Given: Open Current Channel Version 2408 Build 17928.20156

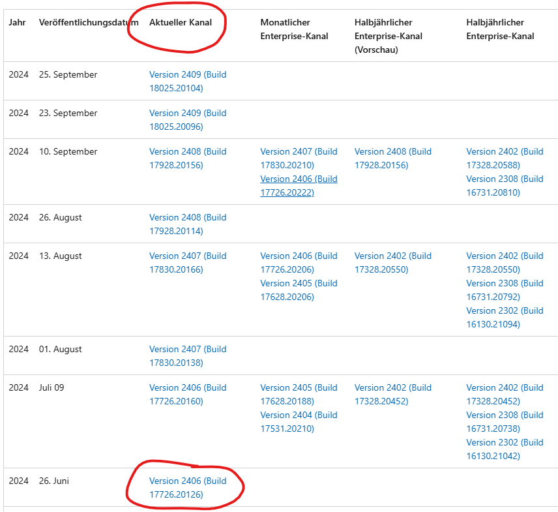Looking at the screenshot, I should [x=188, y=158].
